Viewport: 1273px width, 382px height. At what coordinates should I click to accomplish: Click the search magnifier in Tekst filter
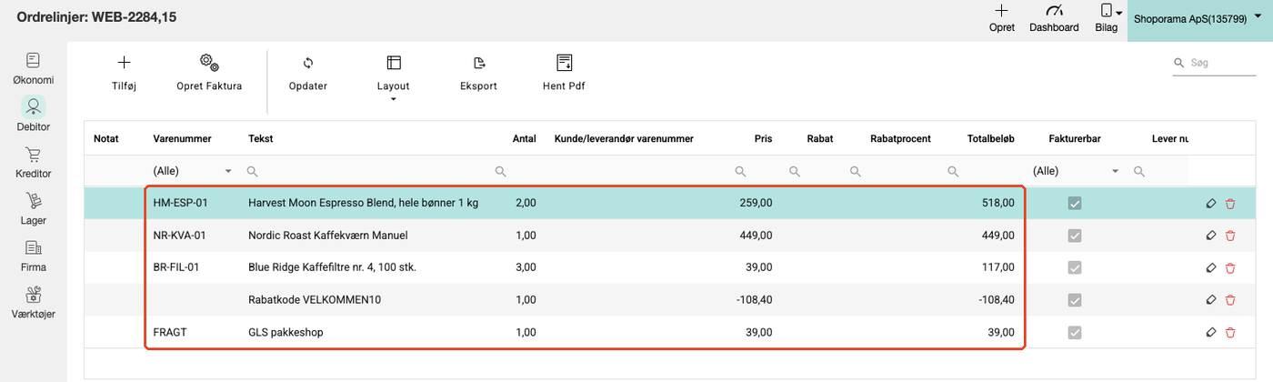click(x=253, y=171)
